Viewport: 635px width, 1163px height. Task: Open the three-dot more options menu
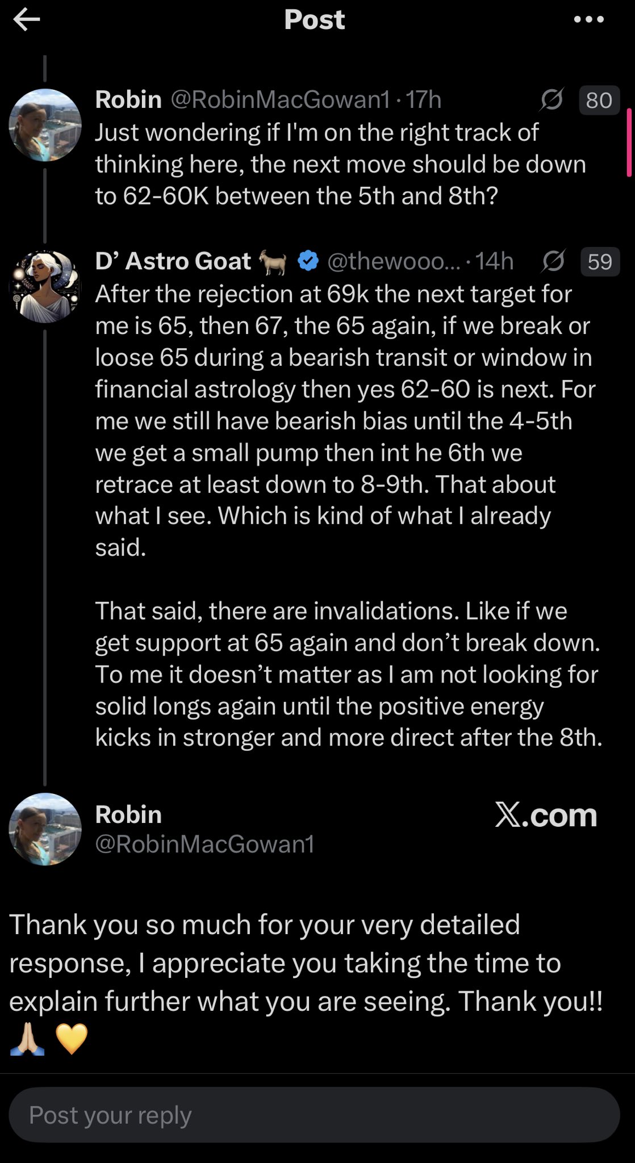pyautogui.click(x=588, y=20)
